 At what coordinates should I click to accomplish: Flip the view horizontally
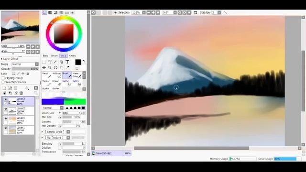196,12
